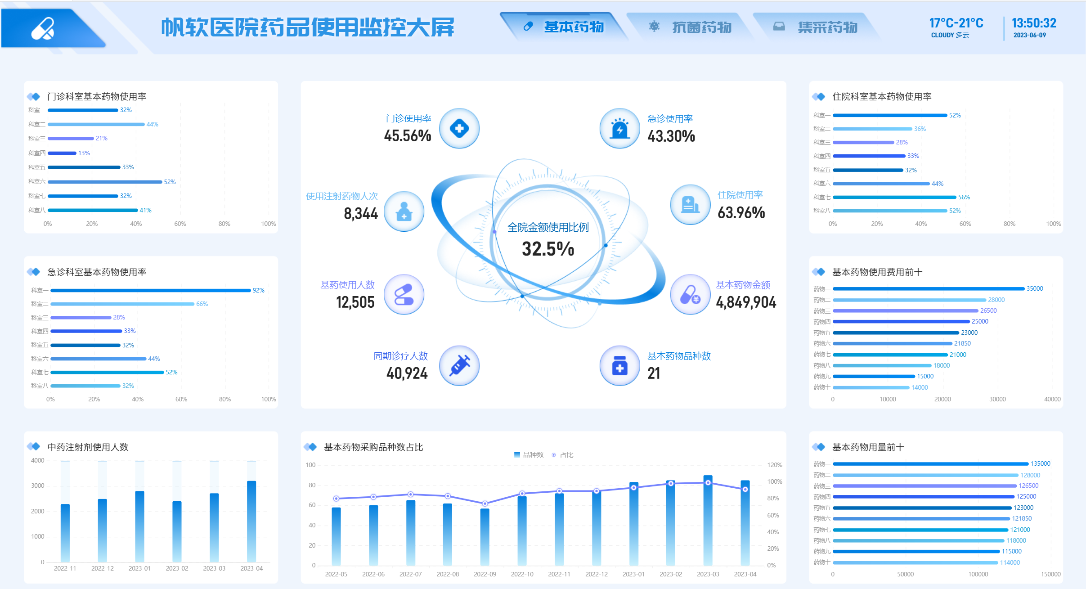Click the 基本药物金额 pill money icon
Screen dimensions: 1086x589
pyautogui.click(x=690, y=295)
